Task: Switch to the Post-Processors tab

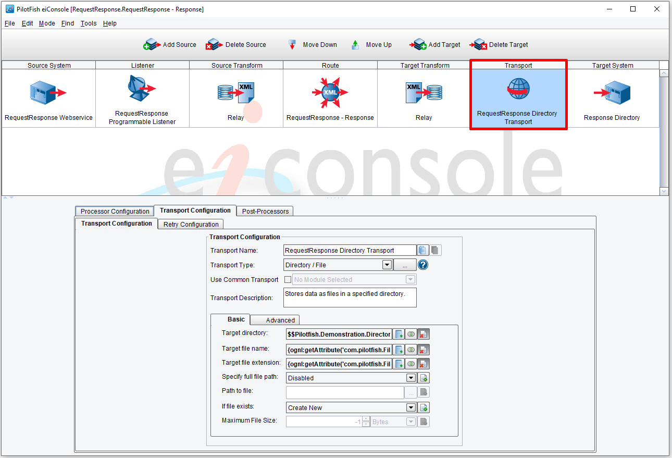Action: 265,211
